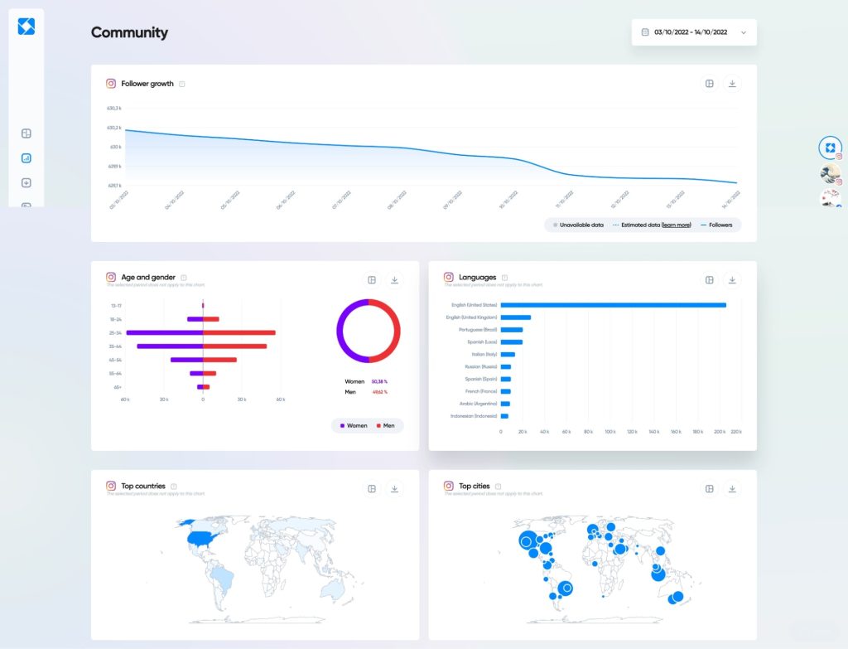Click layout icon on Top countries card
Image resolution: width=848 pixels, height=649 pixels.
[372, 489]
